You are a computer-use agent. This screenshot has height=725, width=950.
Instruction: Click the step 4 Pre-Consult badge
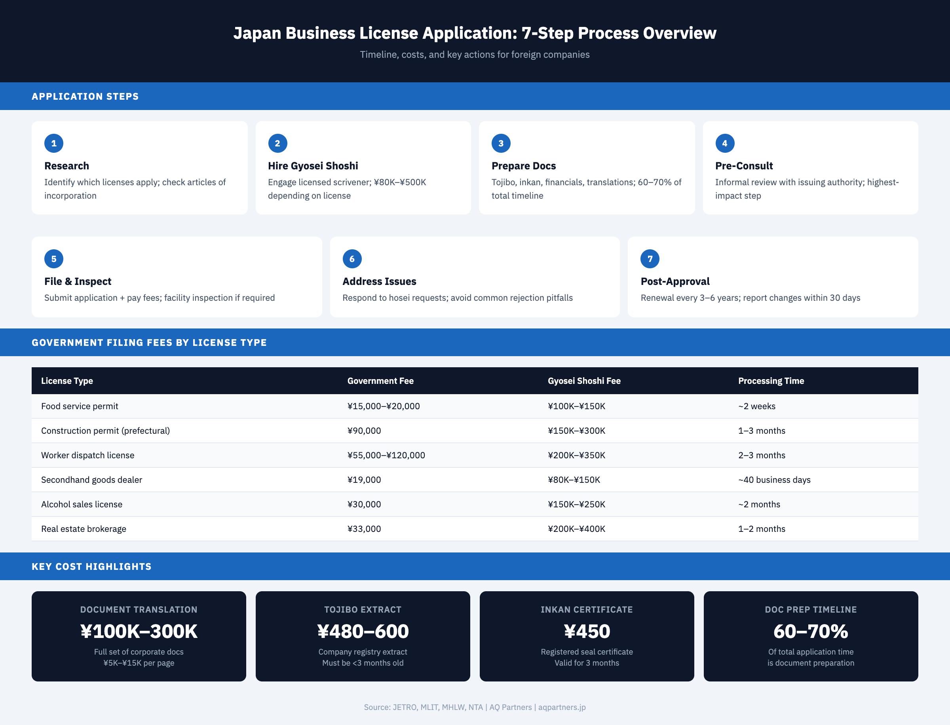(x=725, y=143)
